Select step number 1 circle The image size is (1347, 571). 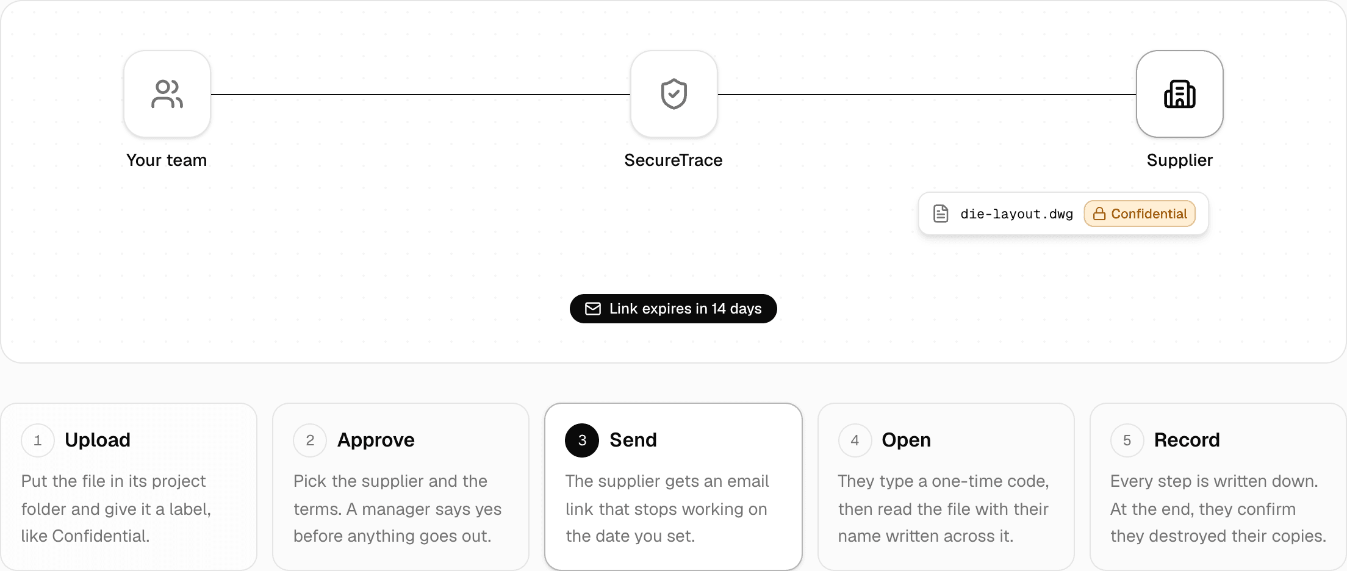click(x=38, y=440)
